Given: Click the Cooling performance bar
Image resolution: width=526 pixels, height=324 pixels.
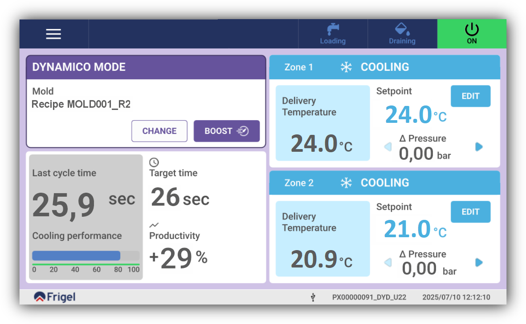Looking at the screenshot, I should pyautogui.click(x=86, y=255).
